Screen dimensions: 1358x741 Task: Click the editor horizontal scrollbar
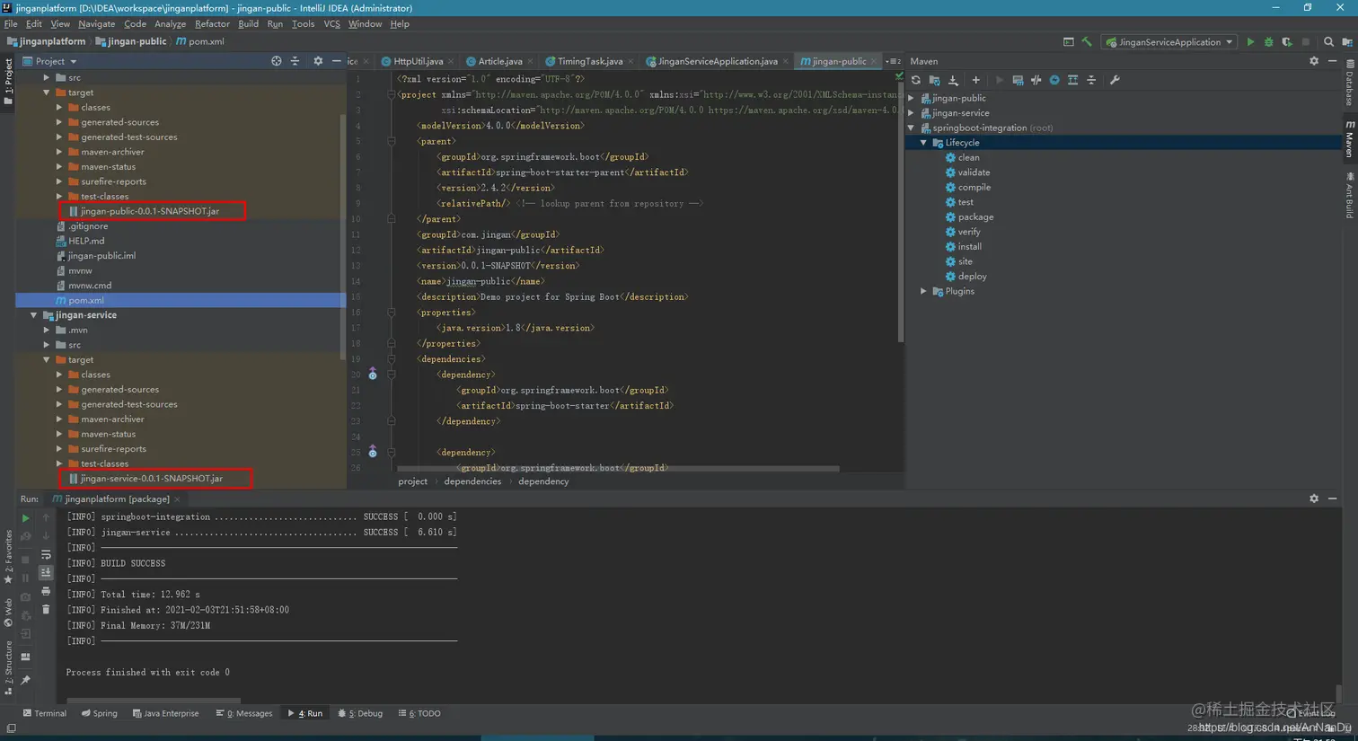click(x=618, y=469)
